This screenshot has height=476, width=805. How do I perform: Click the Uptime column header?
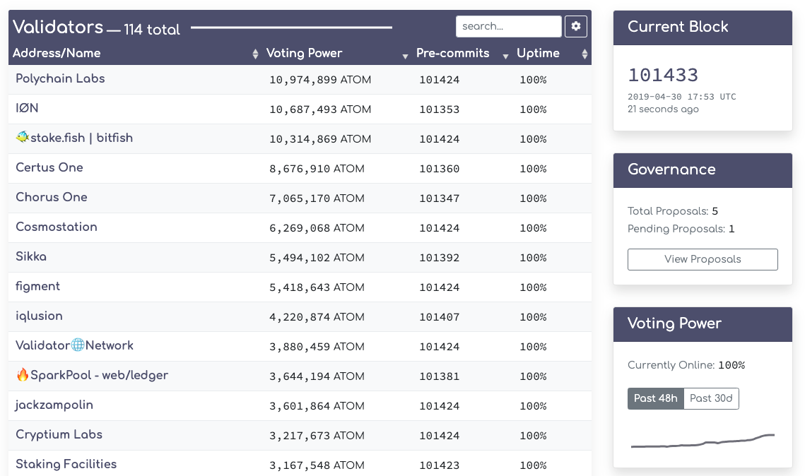[x=538, y=54]
